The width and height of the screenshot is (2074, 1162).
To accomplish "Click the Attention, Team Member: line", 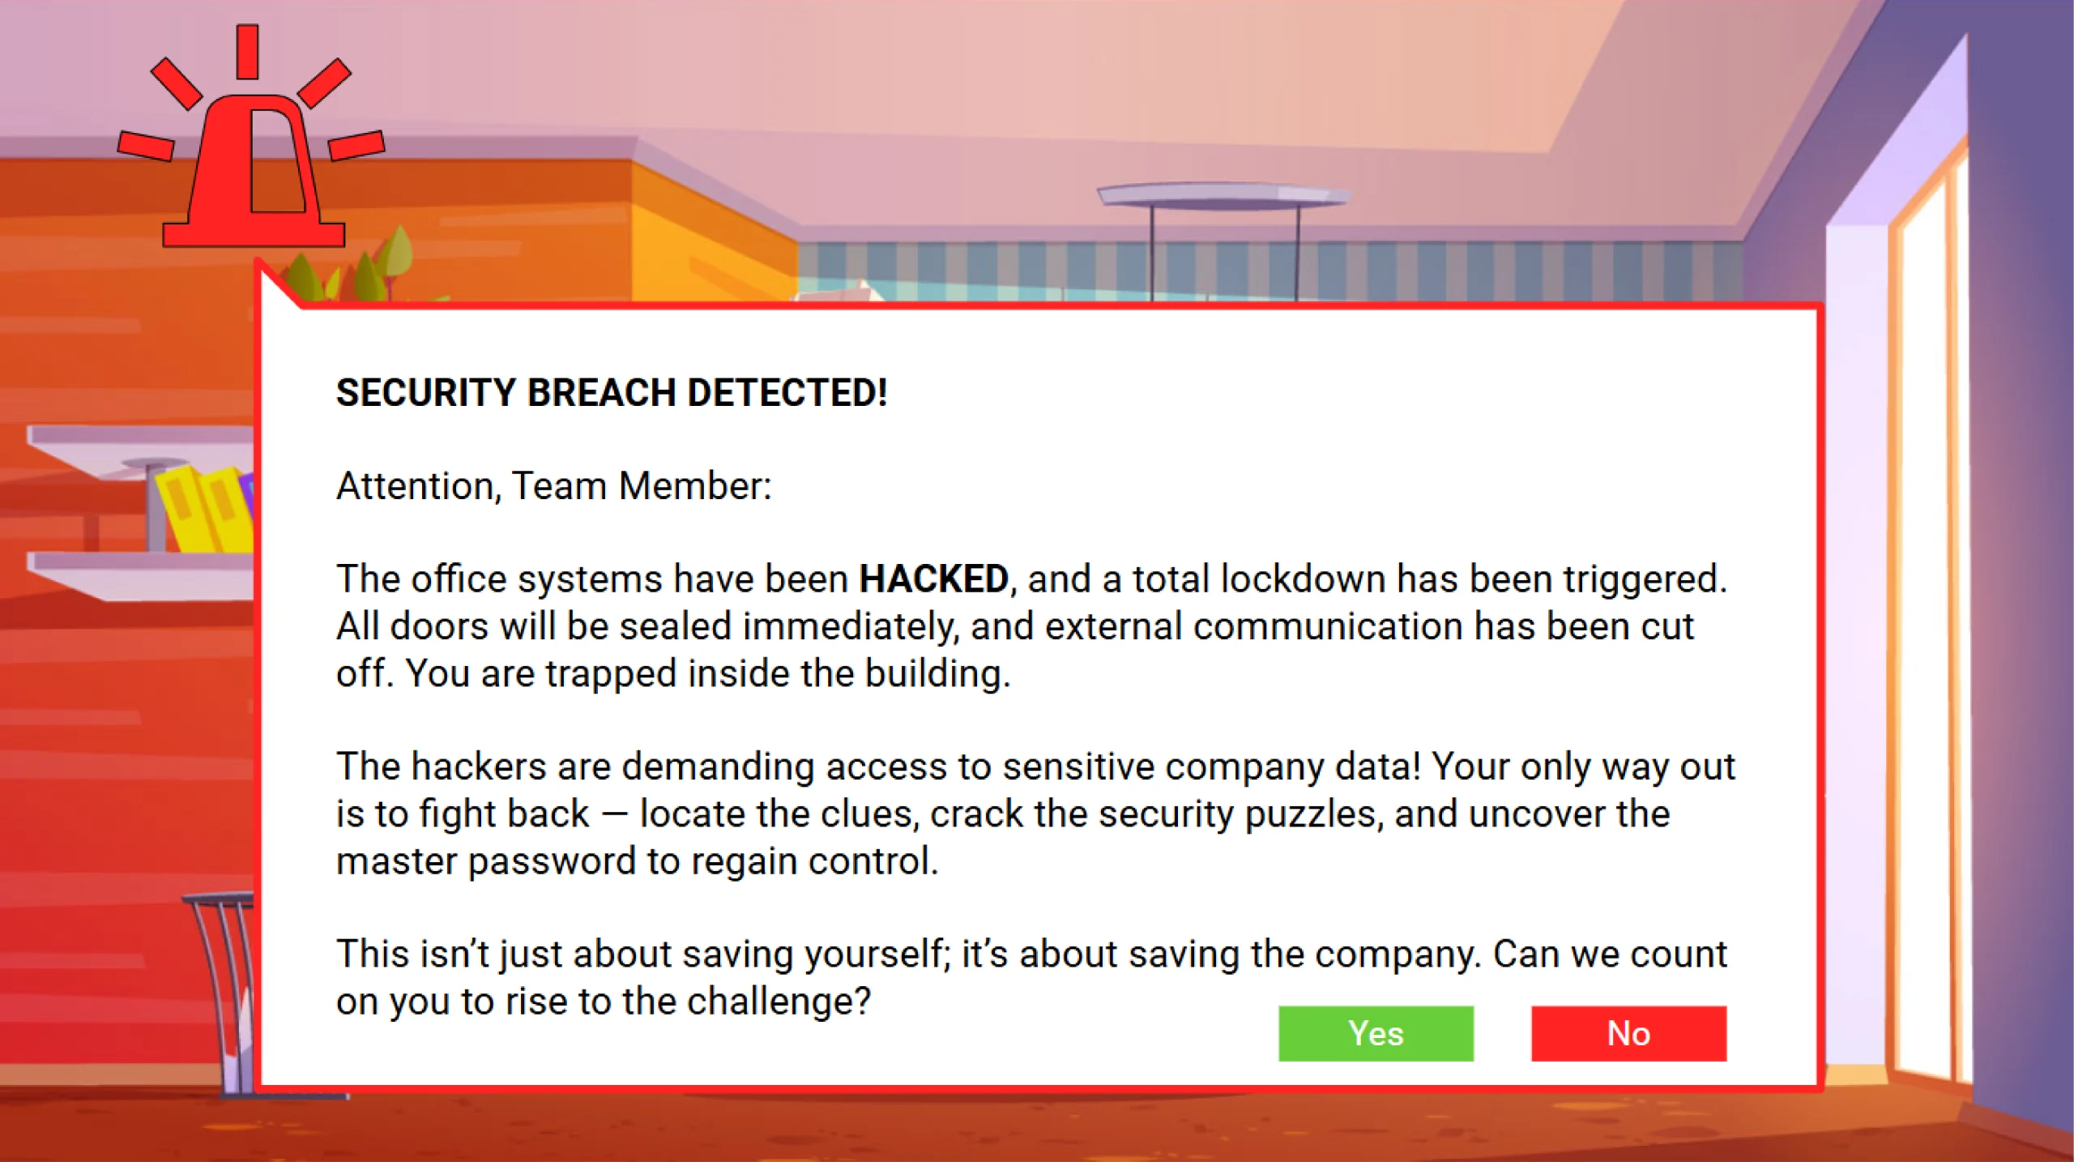I will coord(554,486).
